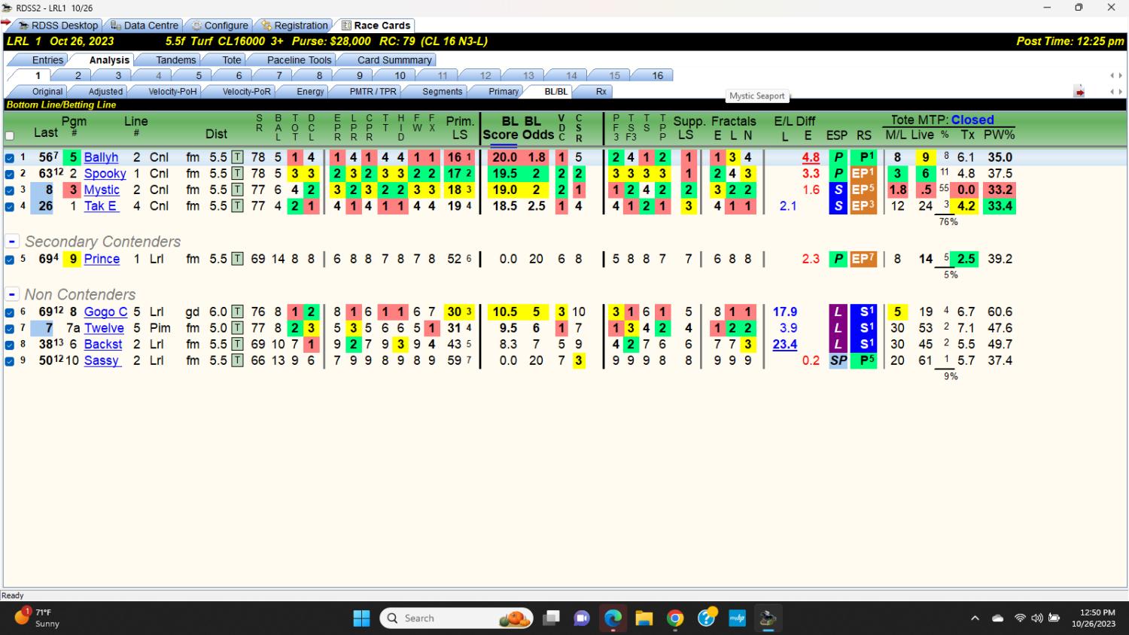The height and width of the screenshot is (635, 1129).
Task: Open Task View on taskbar
Action: [x=551, y=618]
